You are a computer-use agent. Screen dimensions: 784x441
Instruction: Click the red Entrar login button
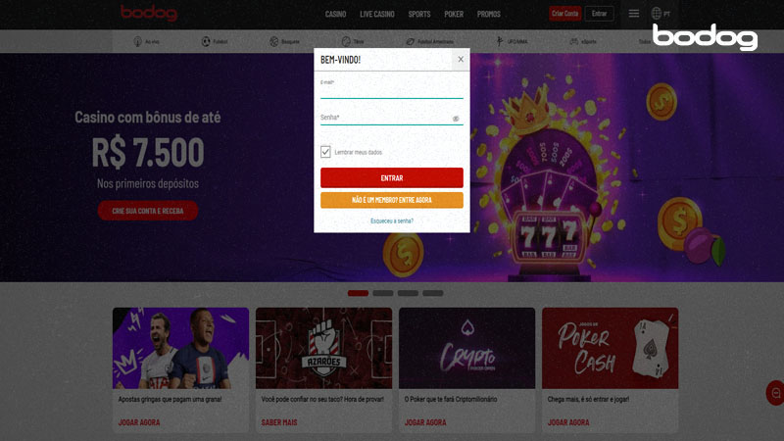point(391,178)
